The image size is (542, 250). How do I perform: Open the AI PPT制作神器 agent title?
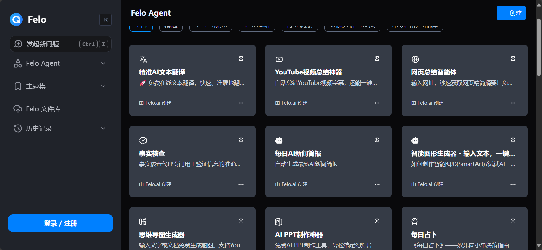click(x=299, y=235)
